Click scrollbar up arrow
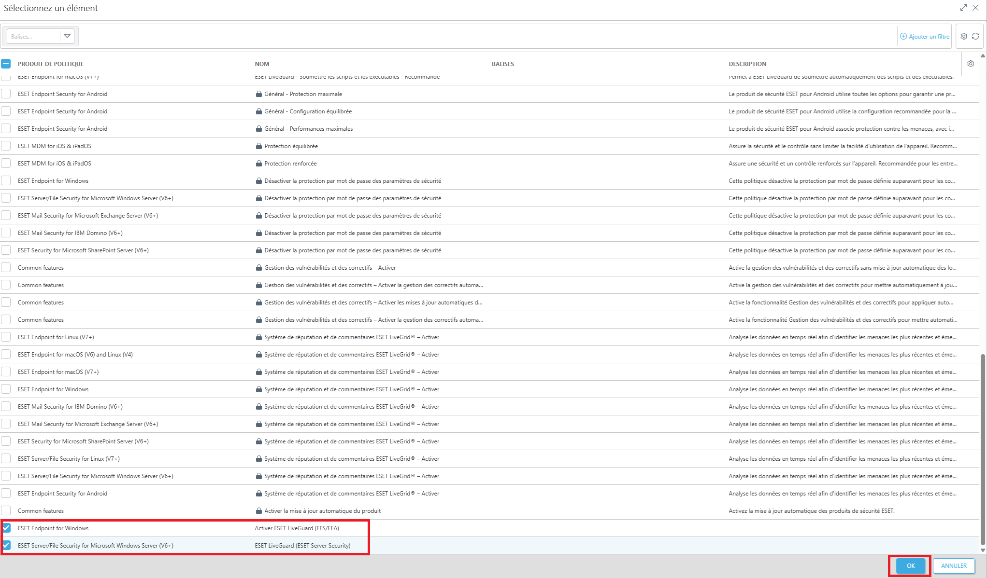This screenshot has width=987, height=578. point(983,56)
